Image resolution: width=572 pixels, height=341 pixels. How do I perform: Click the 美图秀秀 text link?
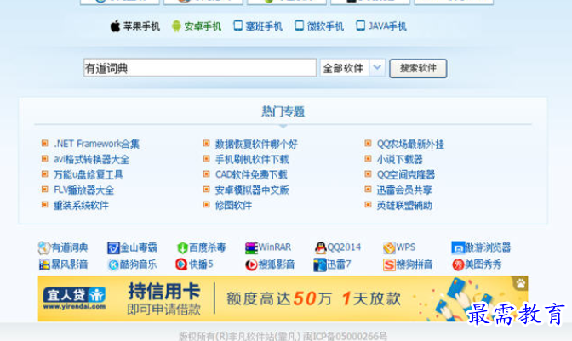click(483, 264)
